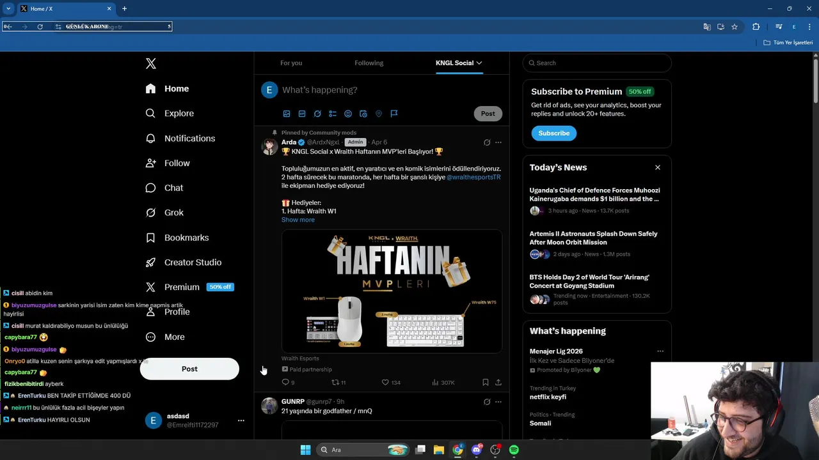Go to Home in the sidebar
Screen dimensions: 819x460
167,89
